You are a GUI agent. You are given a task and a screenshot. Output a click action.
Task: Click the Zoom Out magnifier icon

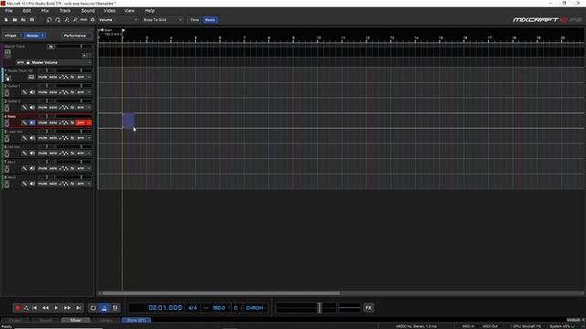pyautogui.click(x=75, y=20)
